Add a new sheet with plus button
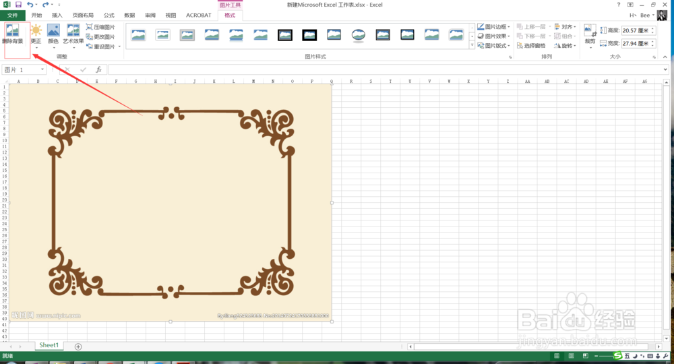Image resolution: width=674 pixels, height=364 pixels. (78, 346)
